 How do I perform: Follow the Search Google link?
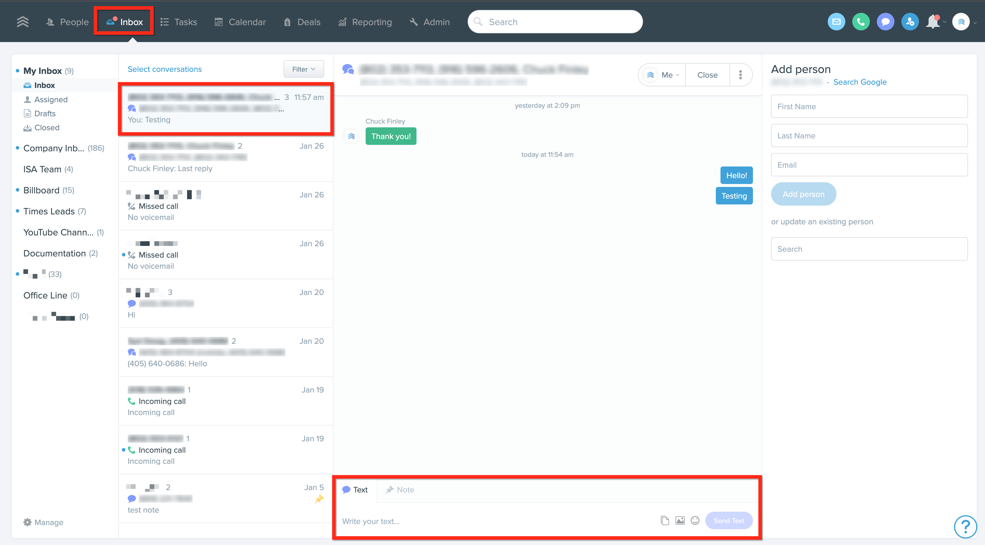[x=860, y=82]
